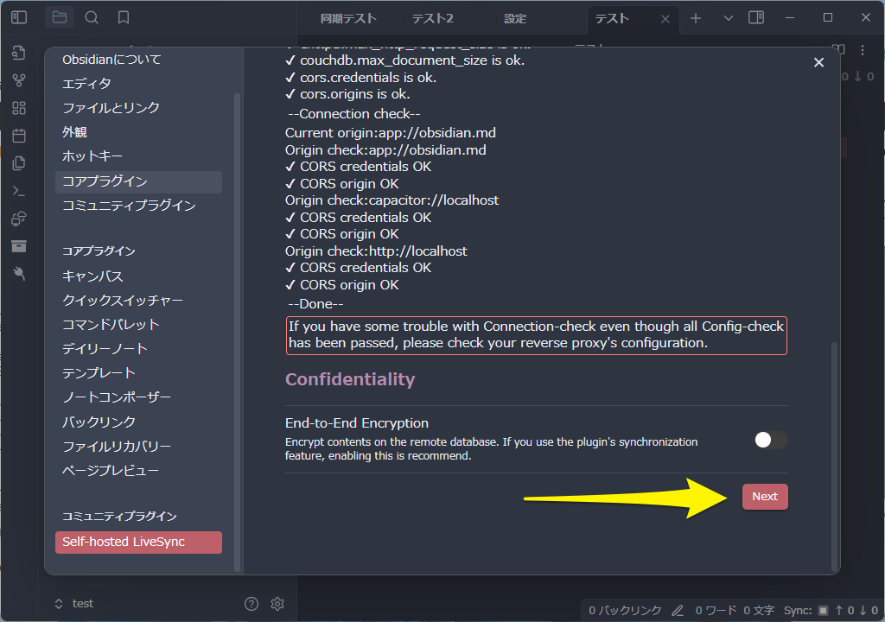Click the stacked tabs icon beside the tab bar
The height and width of the screenshot is (622, 885).
[x=756, y=17]
